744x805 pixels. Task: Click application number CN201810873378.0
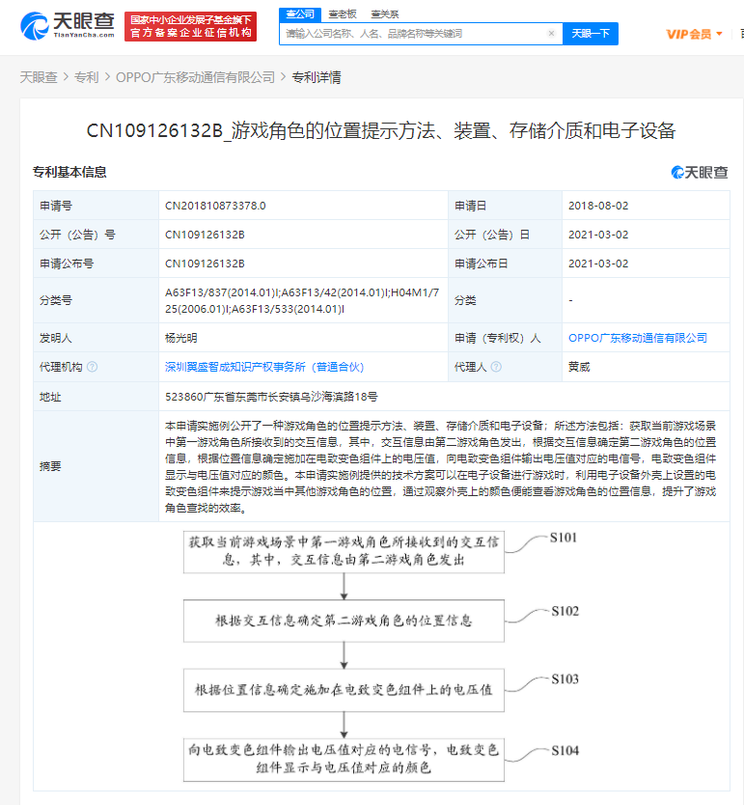215,206
